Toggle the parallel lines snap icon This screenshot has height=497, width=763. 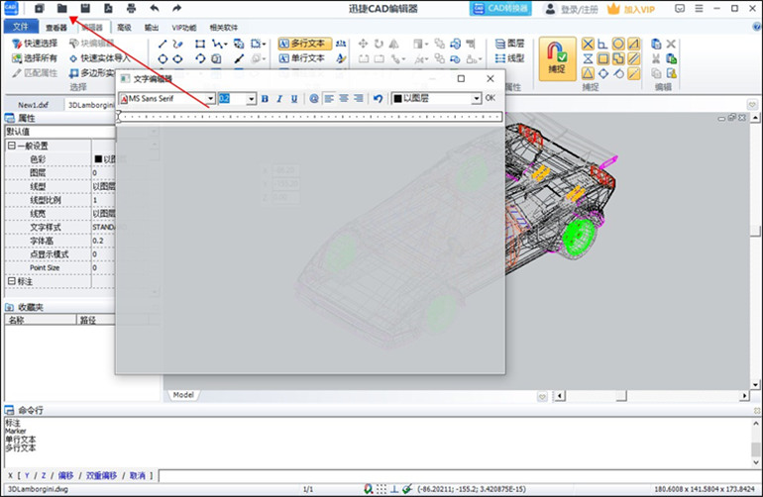pos(633,58)
